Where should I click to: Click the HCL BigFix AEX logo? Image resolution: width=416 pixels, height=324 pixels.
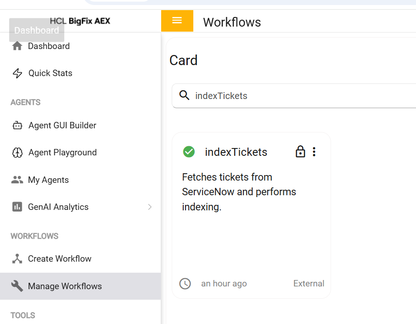click(80, 21)
